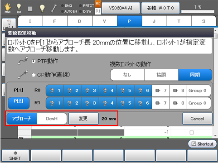Toggle R0 extra axis 7

coord(161,91)
